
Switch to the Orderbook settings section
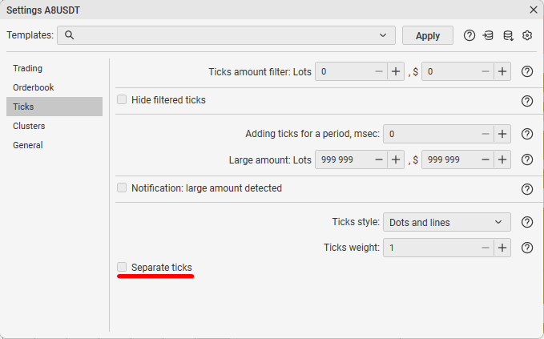coord(34,87)
